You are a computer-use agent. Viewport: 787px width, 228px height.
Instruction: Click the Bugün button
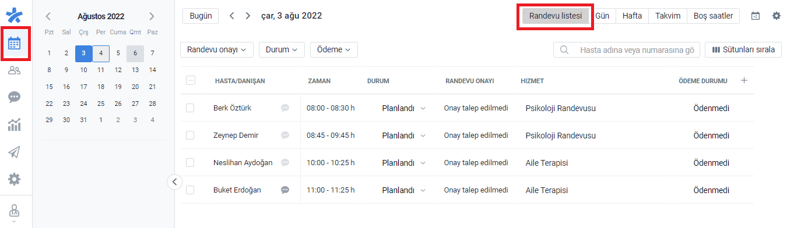pos(201,16)
